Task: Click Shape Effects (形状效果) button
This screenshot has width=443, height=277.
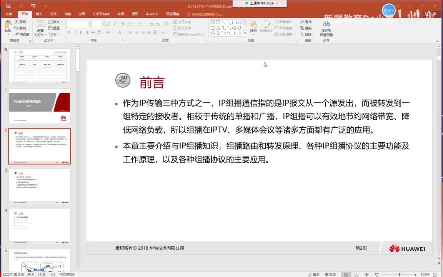Action: click(x=285, y=34)
